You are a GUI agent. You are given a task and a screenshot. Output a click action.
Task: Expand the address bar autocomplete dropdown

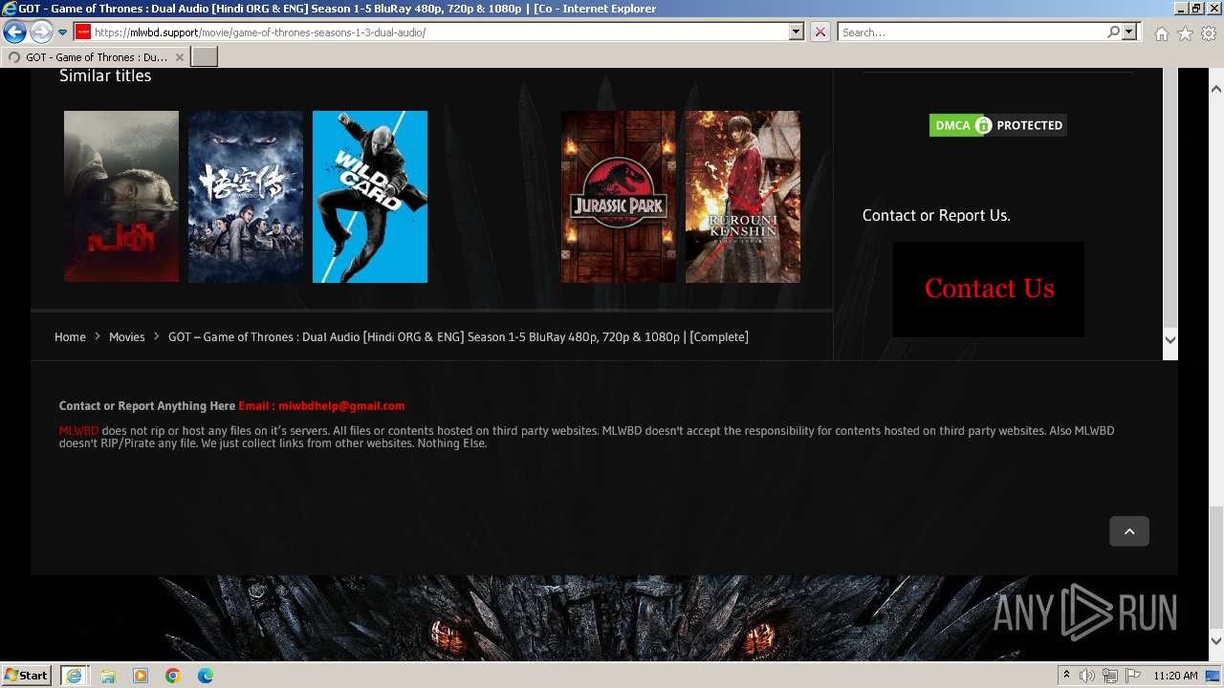(797, 32)
